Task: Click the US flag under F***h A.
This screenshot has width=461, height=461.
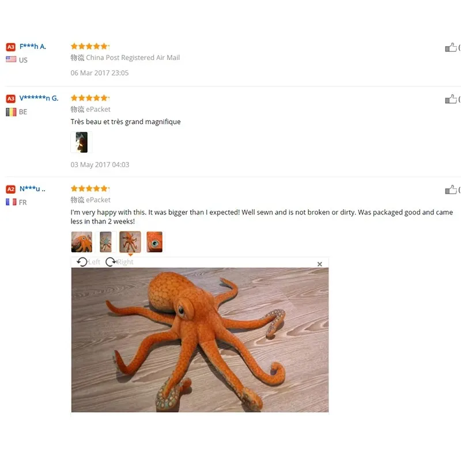Action: click(x=11, y=59)
